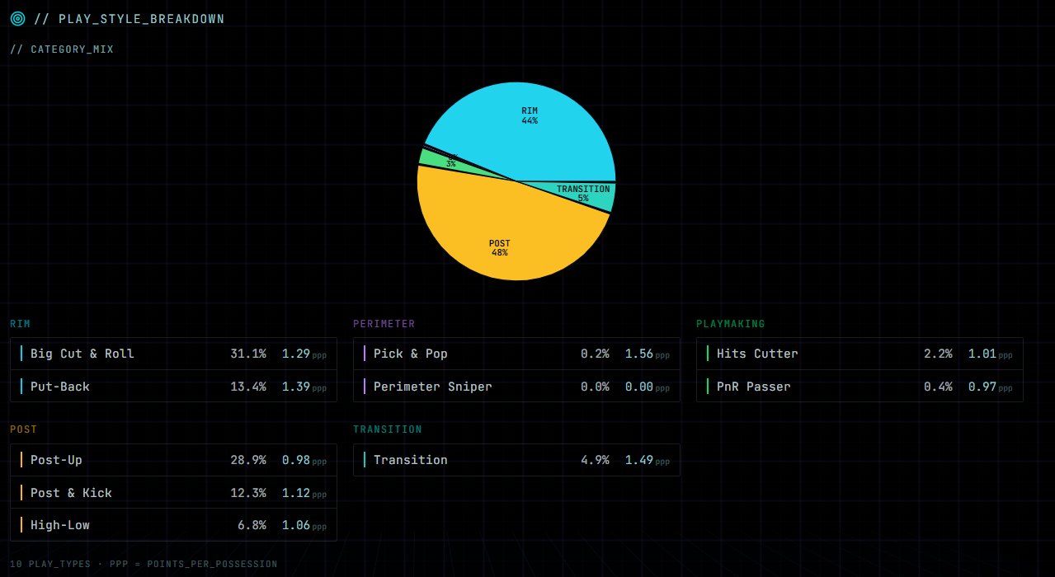
Task: Click the 0.4% PnR Passer value
Action: [x=938, y=387]
